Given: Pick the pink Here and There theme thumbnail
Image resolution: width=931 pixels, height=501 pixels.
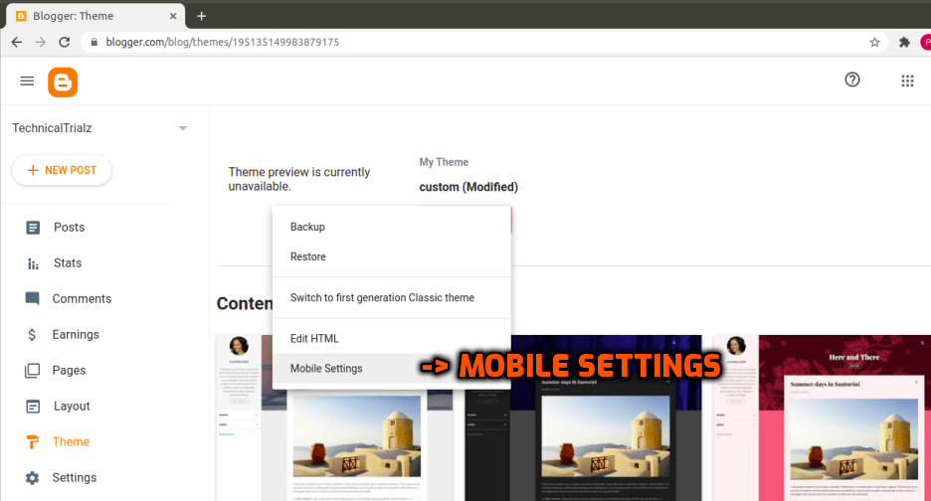Looking at the screenshot, I should tap(822, 417).
